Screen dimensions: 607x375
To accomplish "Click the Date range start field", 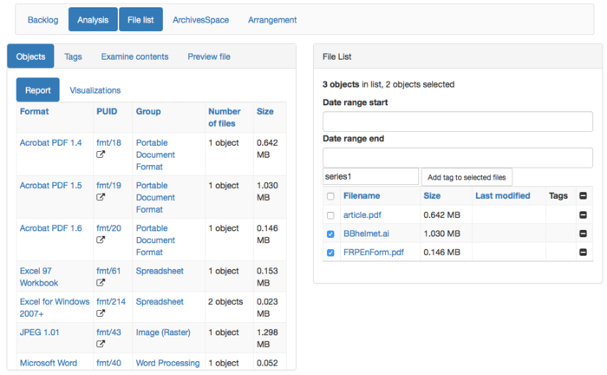I will [457, 122].
